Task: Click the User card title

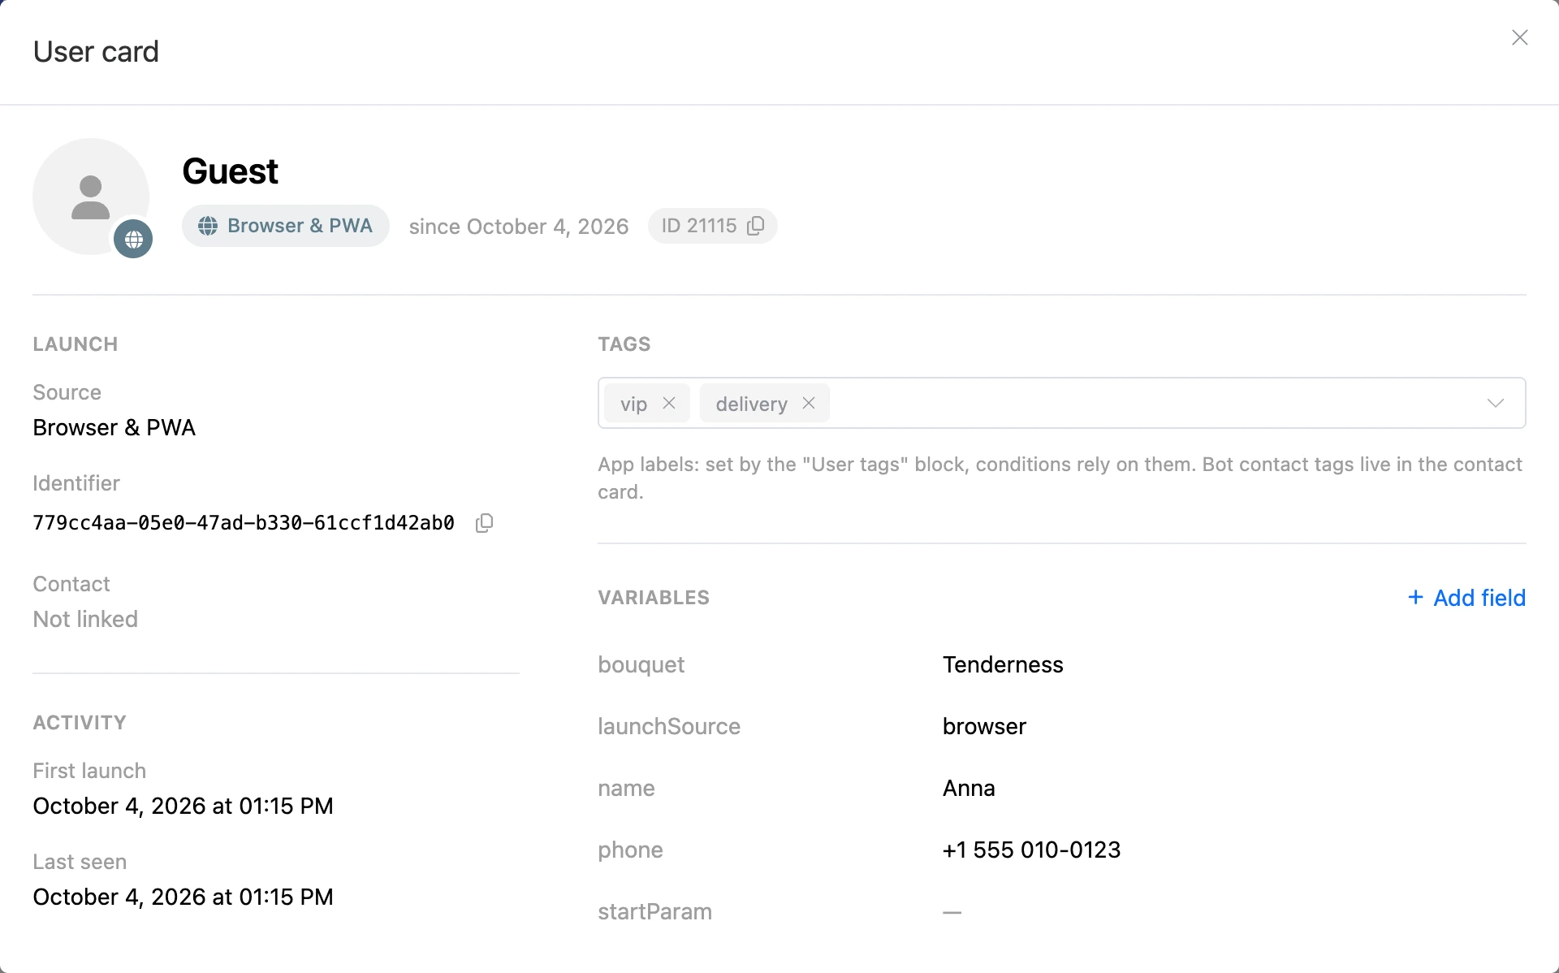Action: [96, 52]
